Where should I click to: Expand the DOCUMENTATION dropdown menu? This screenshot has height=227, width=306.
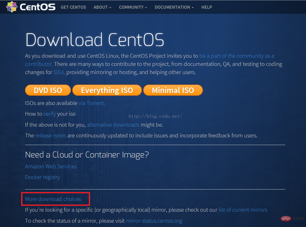click(x=174, y=7)
